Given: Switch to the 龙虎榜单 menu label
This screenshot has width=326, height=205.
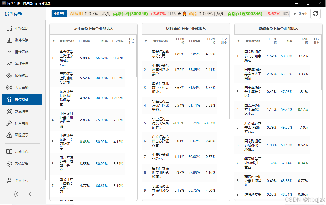Looking at the screenshot, I should pos(22,111).
